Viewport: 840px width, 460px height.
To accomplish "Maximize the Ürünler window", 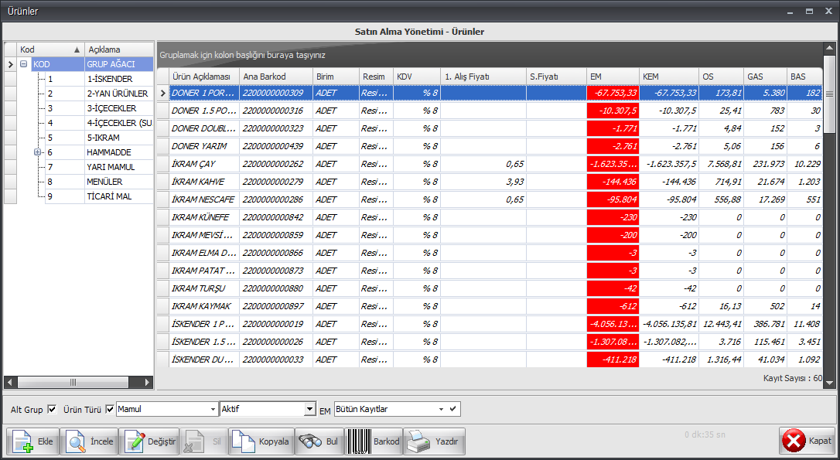I will coord(810,11).
